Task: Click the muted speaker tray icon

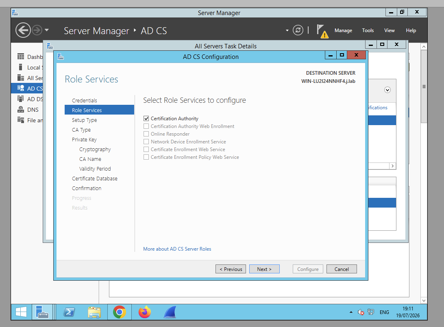Action: tap(361, 312)
